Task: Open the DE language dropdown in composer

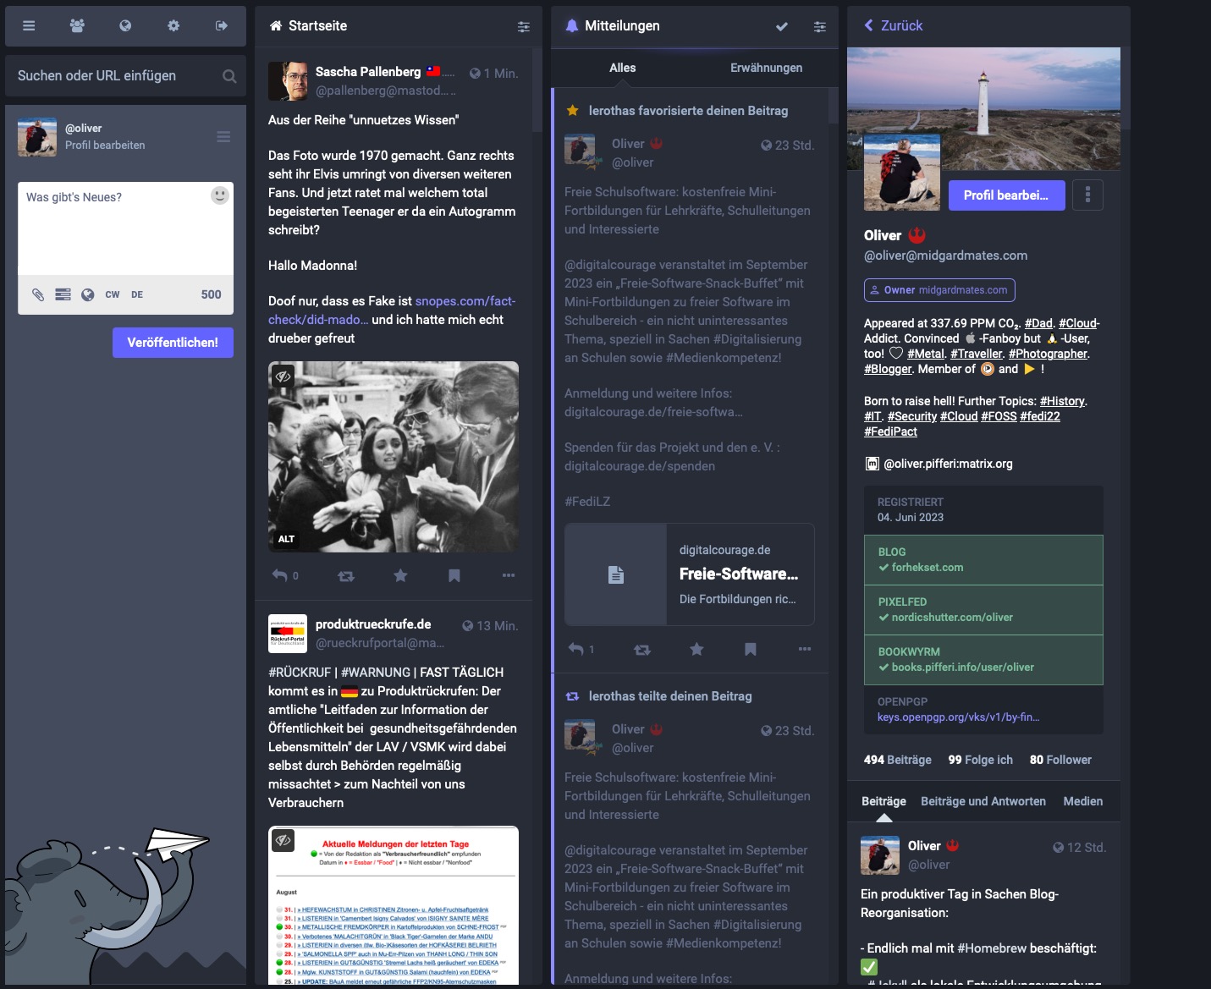Action: [137, 294]
